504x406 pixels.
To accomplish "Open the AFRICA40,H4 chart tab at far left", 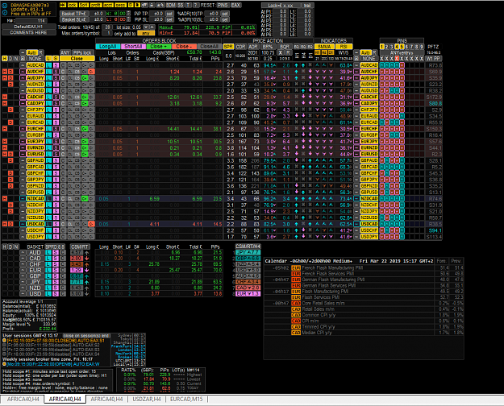I will 23,400.
